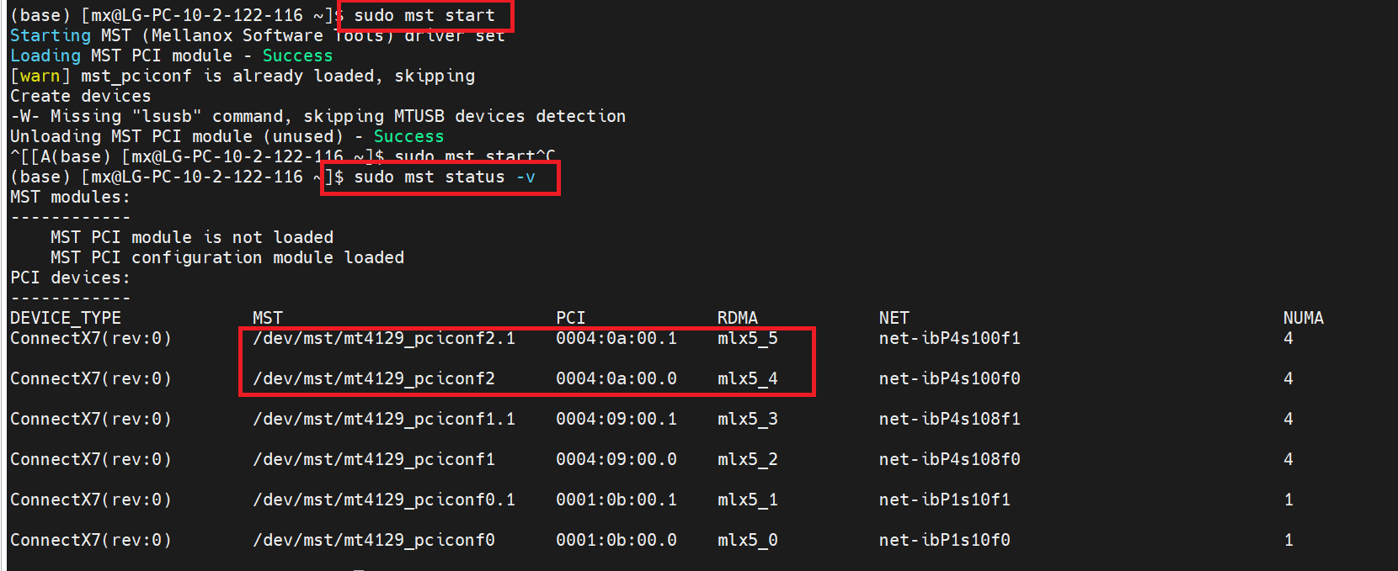Click net interface 'net-ibP4s100f0'

coord(950,379)
